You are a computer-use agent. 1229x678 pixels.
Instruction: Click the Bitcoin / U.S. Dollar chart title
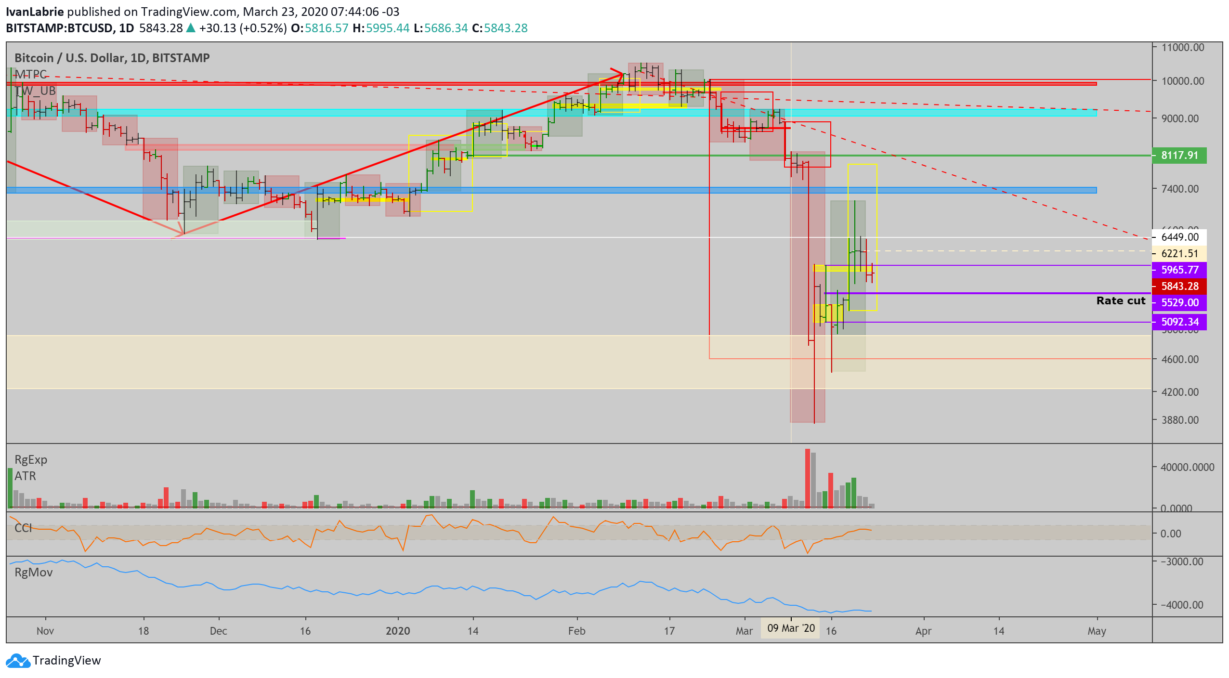click(x=112, y=58)
